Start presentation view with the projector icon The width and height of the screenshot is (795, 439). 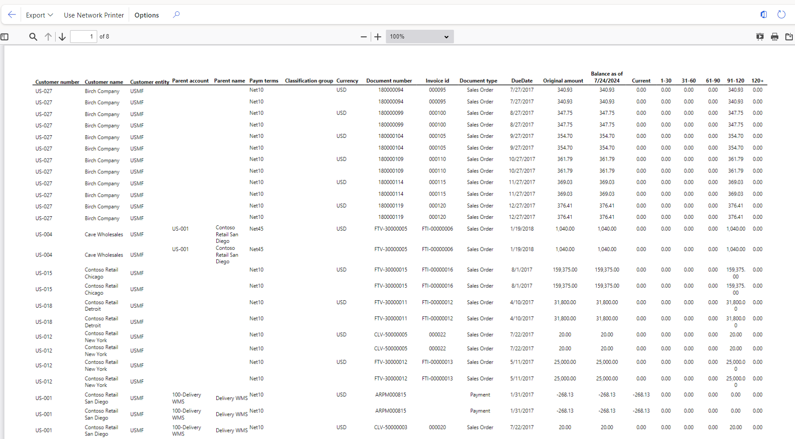coord(760,37)
